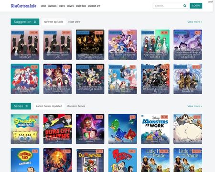Click the Series section button
This screenshot has height=172, width=215.
pyautogui.click(x=21, y=106)
